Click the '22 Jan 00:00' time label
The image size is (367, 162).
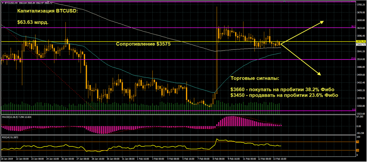click(22, 160)
